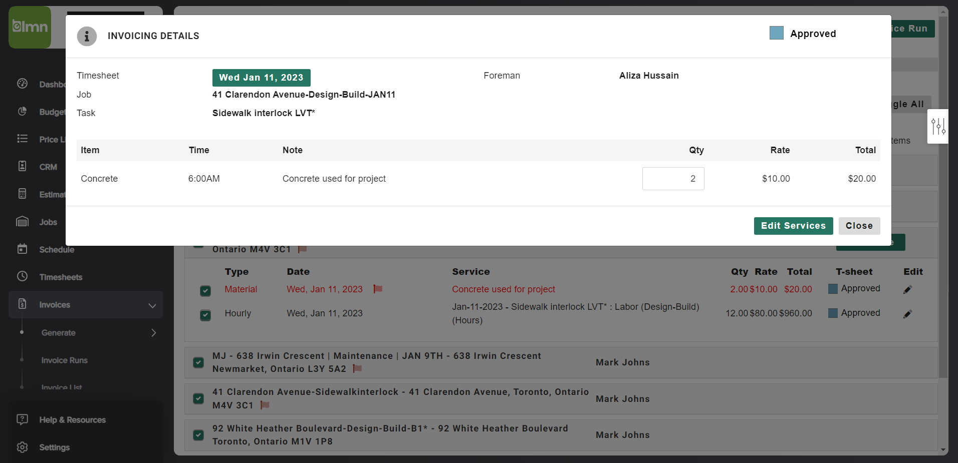
Task: Open the Jobs section
Action: pyautogui.click(x=23, y=221)
